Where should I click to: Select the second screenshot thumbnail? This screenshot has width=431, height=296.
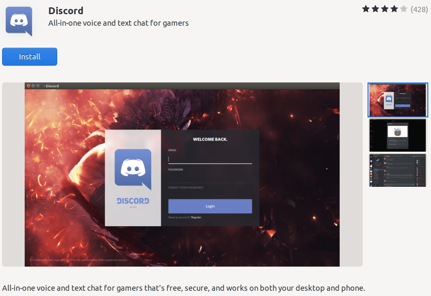tap(398, 135)
